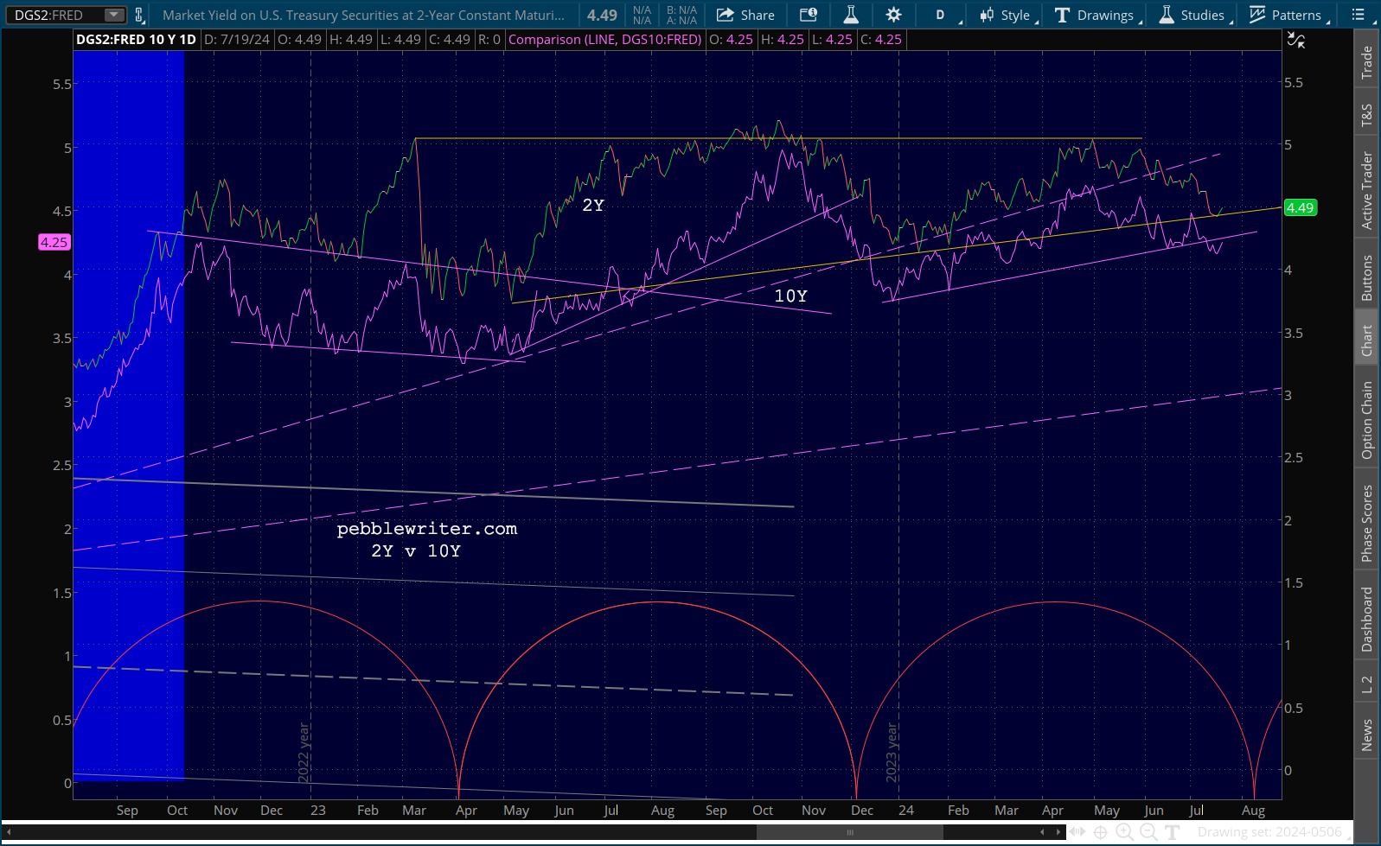Viewport: 1381px width, 846px height.
Task: Open the D timeframe dropdown
Action: (943, 15)
